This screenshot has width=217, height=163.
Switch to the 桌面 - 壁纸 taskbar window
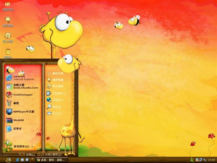[x=52, y=160]
